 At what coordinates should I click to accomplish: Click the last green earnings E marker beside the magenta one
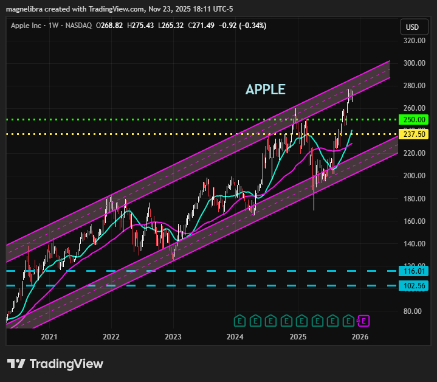tap(348, 321)
